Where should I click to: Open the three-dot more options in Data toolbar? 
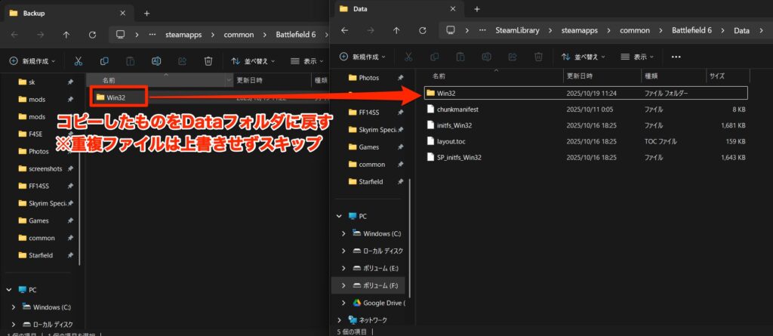click(x=676, y=57)
